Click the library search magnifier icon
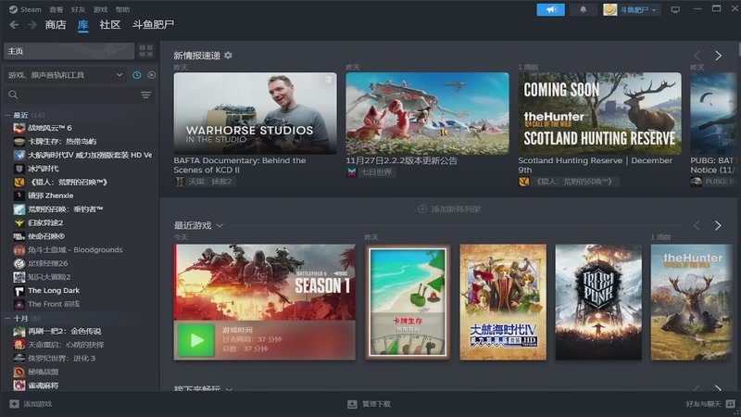The width and height of the screenshot is (741, 417). [13, 95]
